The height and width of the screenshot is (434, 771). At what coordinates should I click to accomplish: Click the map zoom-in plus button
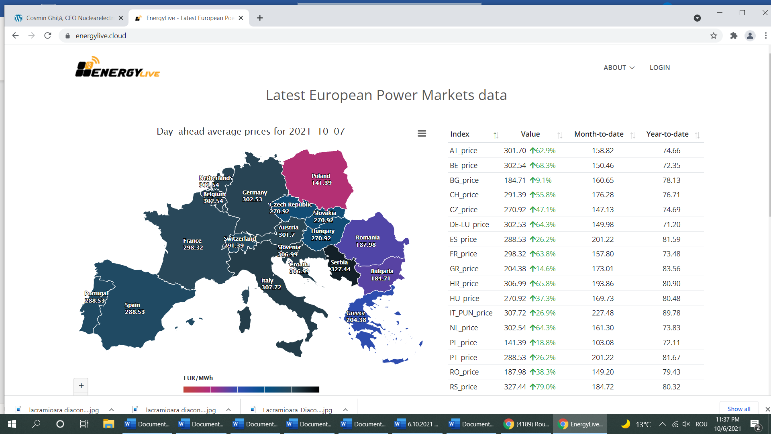[x=81, y=385]
